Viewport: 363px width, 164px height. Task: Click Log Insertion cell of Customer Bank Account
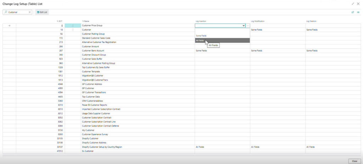(x=222, y=51)
